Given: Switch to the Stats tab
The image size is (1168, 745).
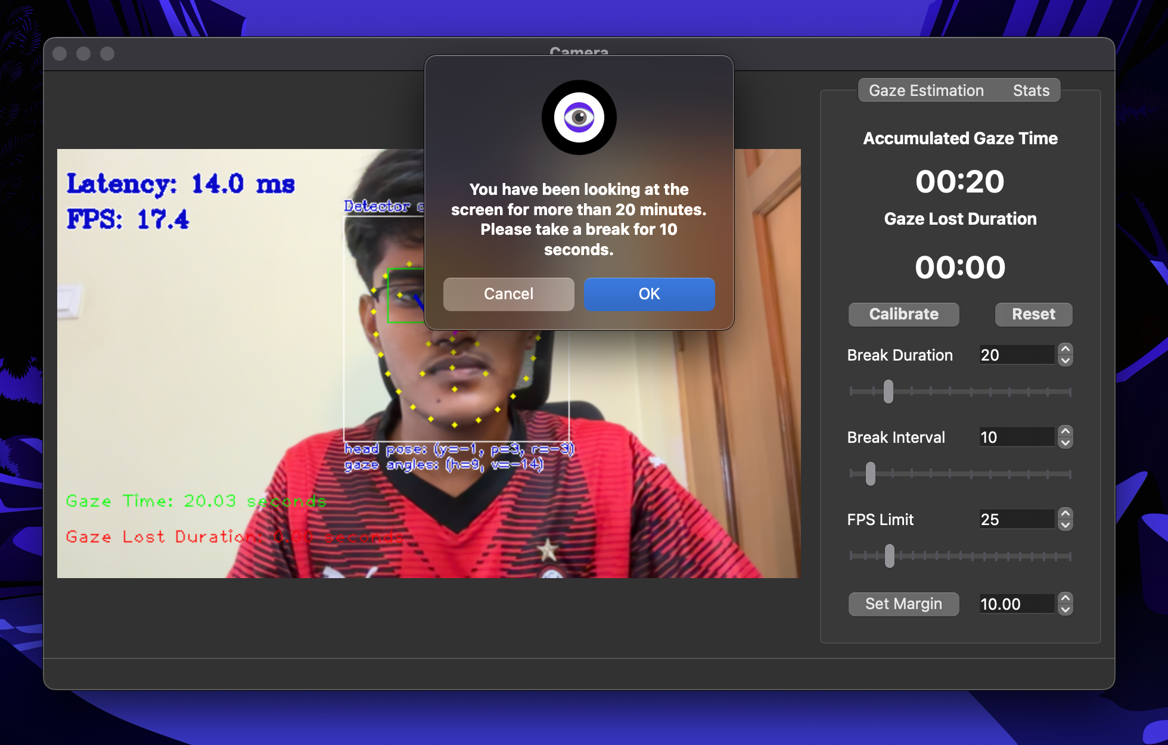Looking at the screenshot, I should [1030, 91].
